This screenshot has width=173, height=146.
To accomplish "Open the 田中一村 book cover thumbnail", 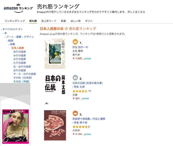I will pos(55,54).
